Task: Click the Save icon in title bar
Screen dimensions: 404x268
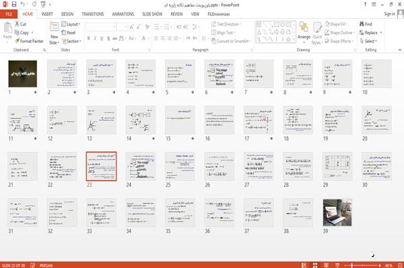Action: 14,5
